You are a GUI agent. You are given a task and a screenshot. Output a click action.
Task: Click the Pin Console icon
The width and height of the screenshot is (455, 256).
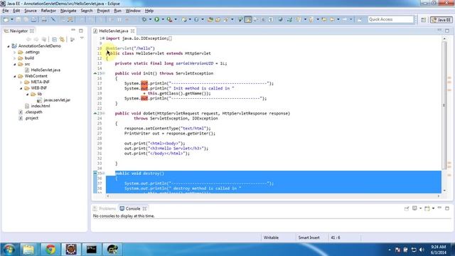click(x=407, y=208)
